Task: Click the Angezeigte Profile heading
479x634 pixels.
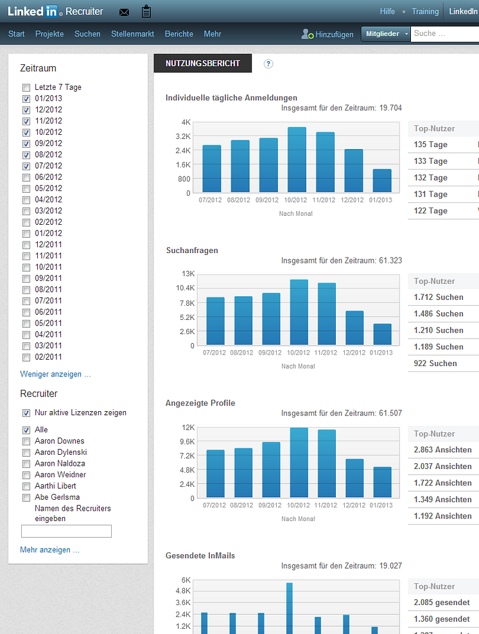Action: point(200,403)
